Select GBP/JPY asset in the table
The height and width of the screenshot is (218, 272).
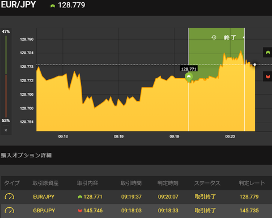click(x=44, y=211)
